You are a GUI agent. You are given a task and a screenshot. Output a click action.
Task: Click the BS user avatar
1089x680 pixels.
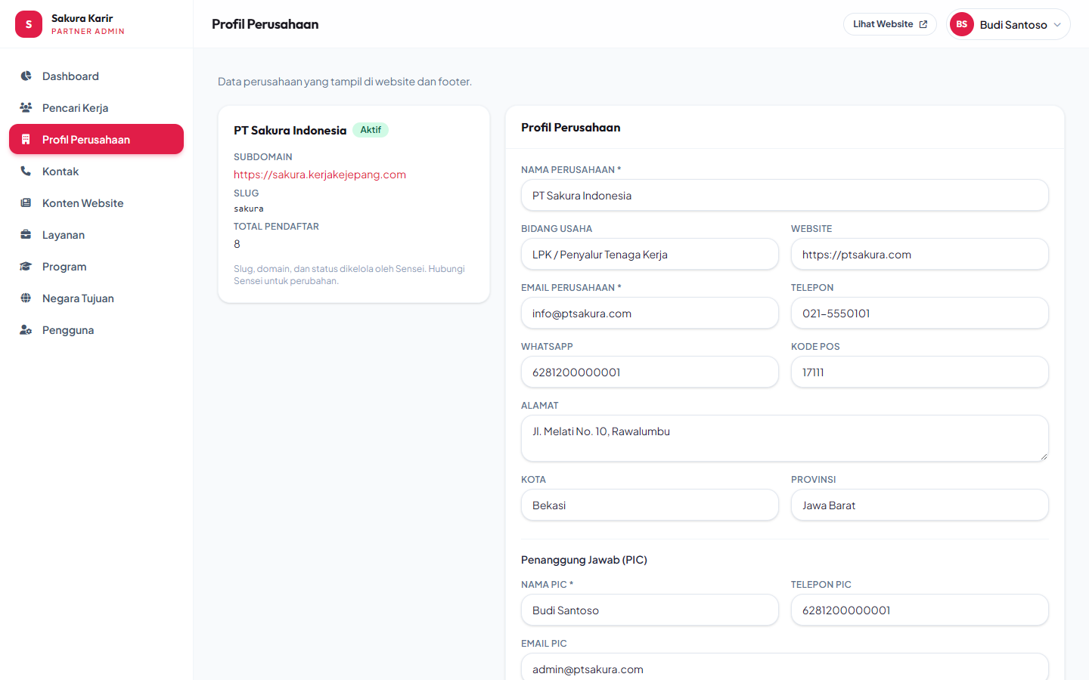(x=962, y=24)
